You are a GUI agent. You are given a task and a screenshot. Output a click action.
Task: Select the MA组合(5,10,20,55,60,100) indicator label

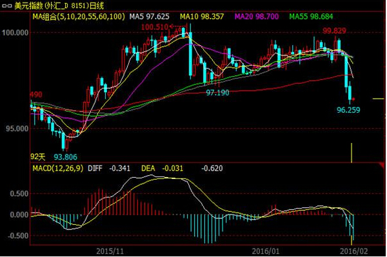tap(79, 17)
